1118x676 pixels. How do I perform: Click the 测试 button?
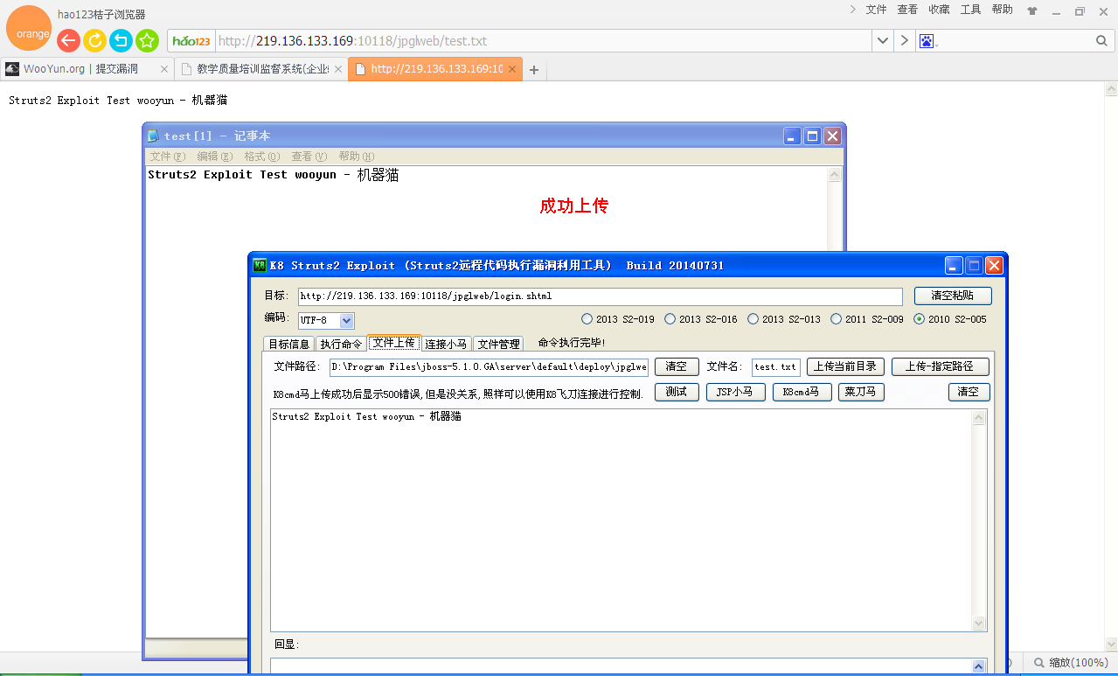tap(677, 392)
